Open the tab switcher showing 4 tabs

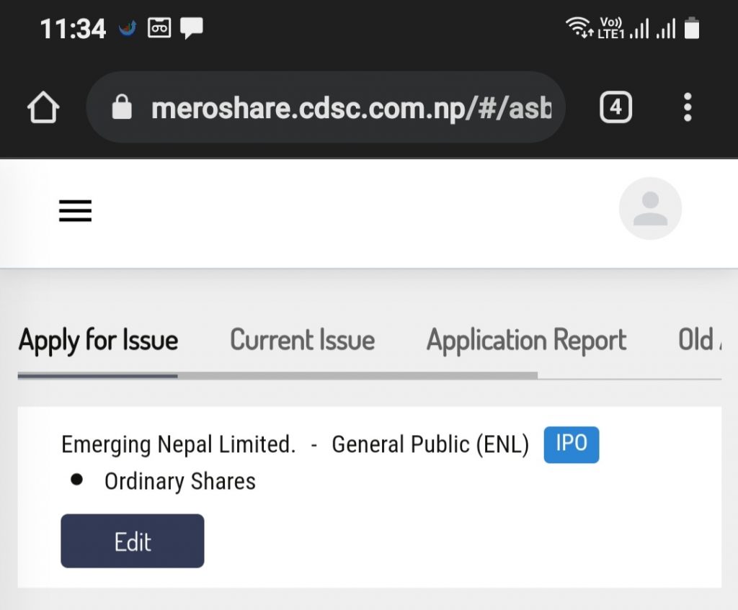[615, 107]
